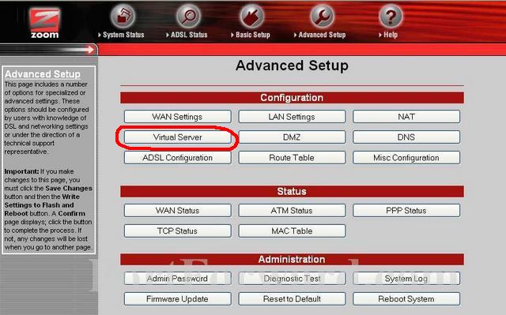The height and width of the screenshot is (315, 506).
Task: Click the Help text link in header
Action: pyautogui.click(x=391, y=35)
